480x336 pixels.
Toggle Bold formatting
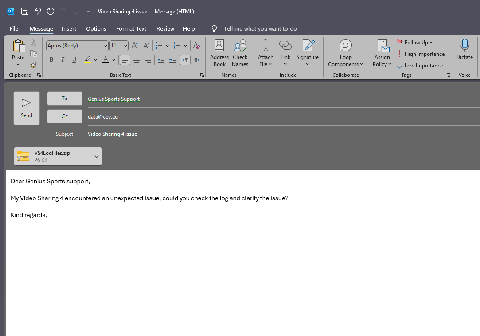51,60
